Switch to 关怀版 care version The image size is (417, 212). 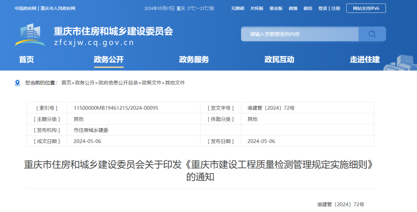(257, 8)
